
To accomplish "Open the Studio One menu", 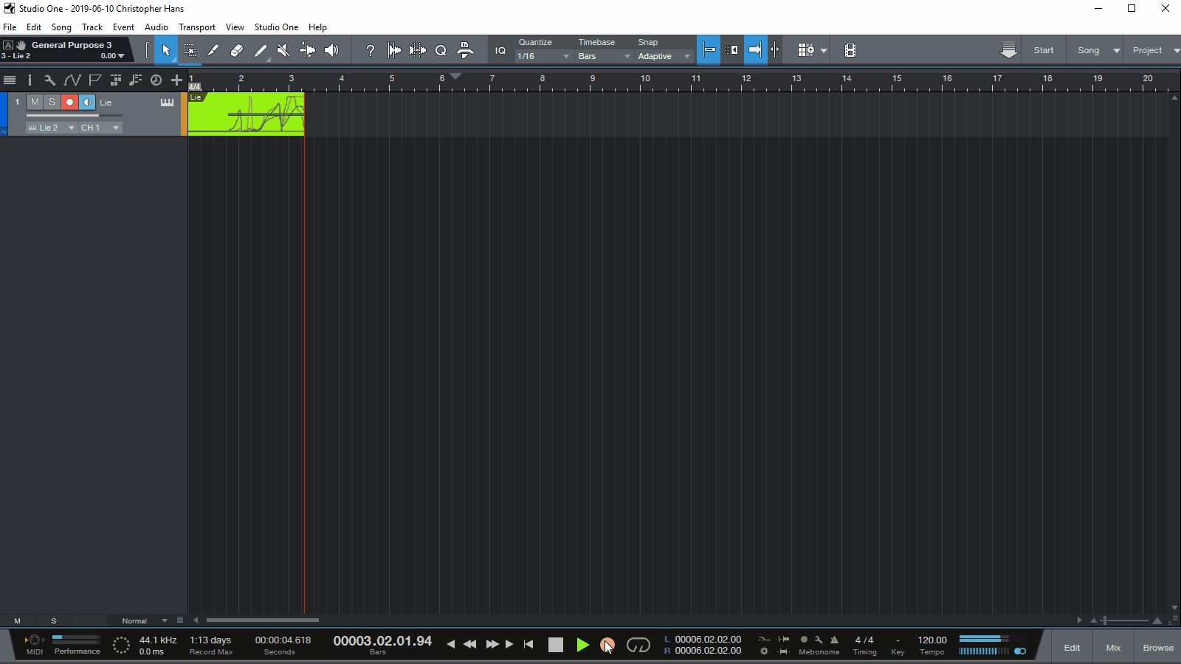I will pyautogui.click(x=276, y=27).
